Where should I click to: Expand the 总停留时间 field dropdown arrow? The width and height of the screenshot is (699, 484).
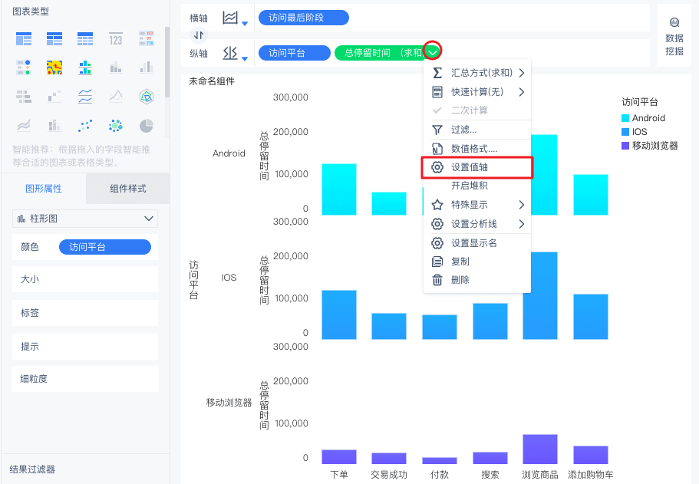pos(433,53)
